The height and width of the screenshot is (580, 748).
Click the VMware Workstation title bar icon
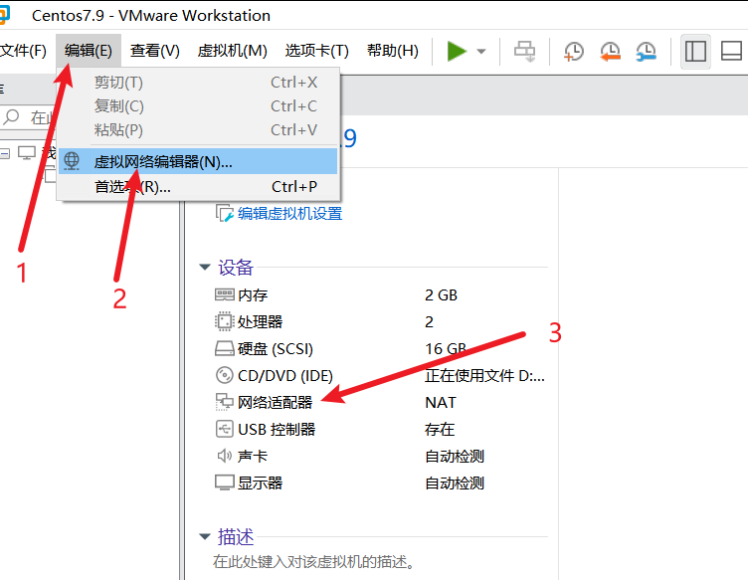tap(4, 15)
